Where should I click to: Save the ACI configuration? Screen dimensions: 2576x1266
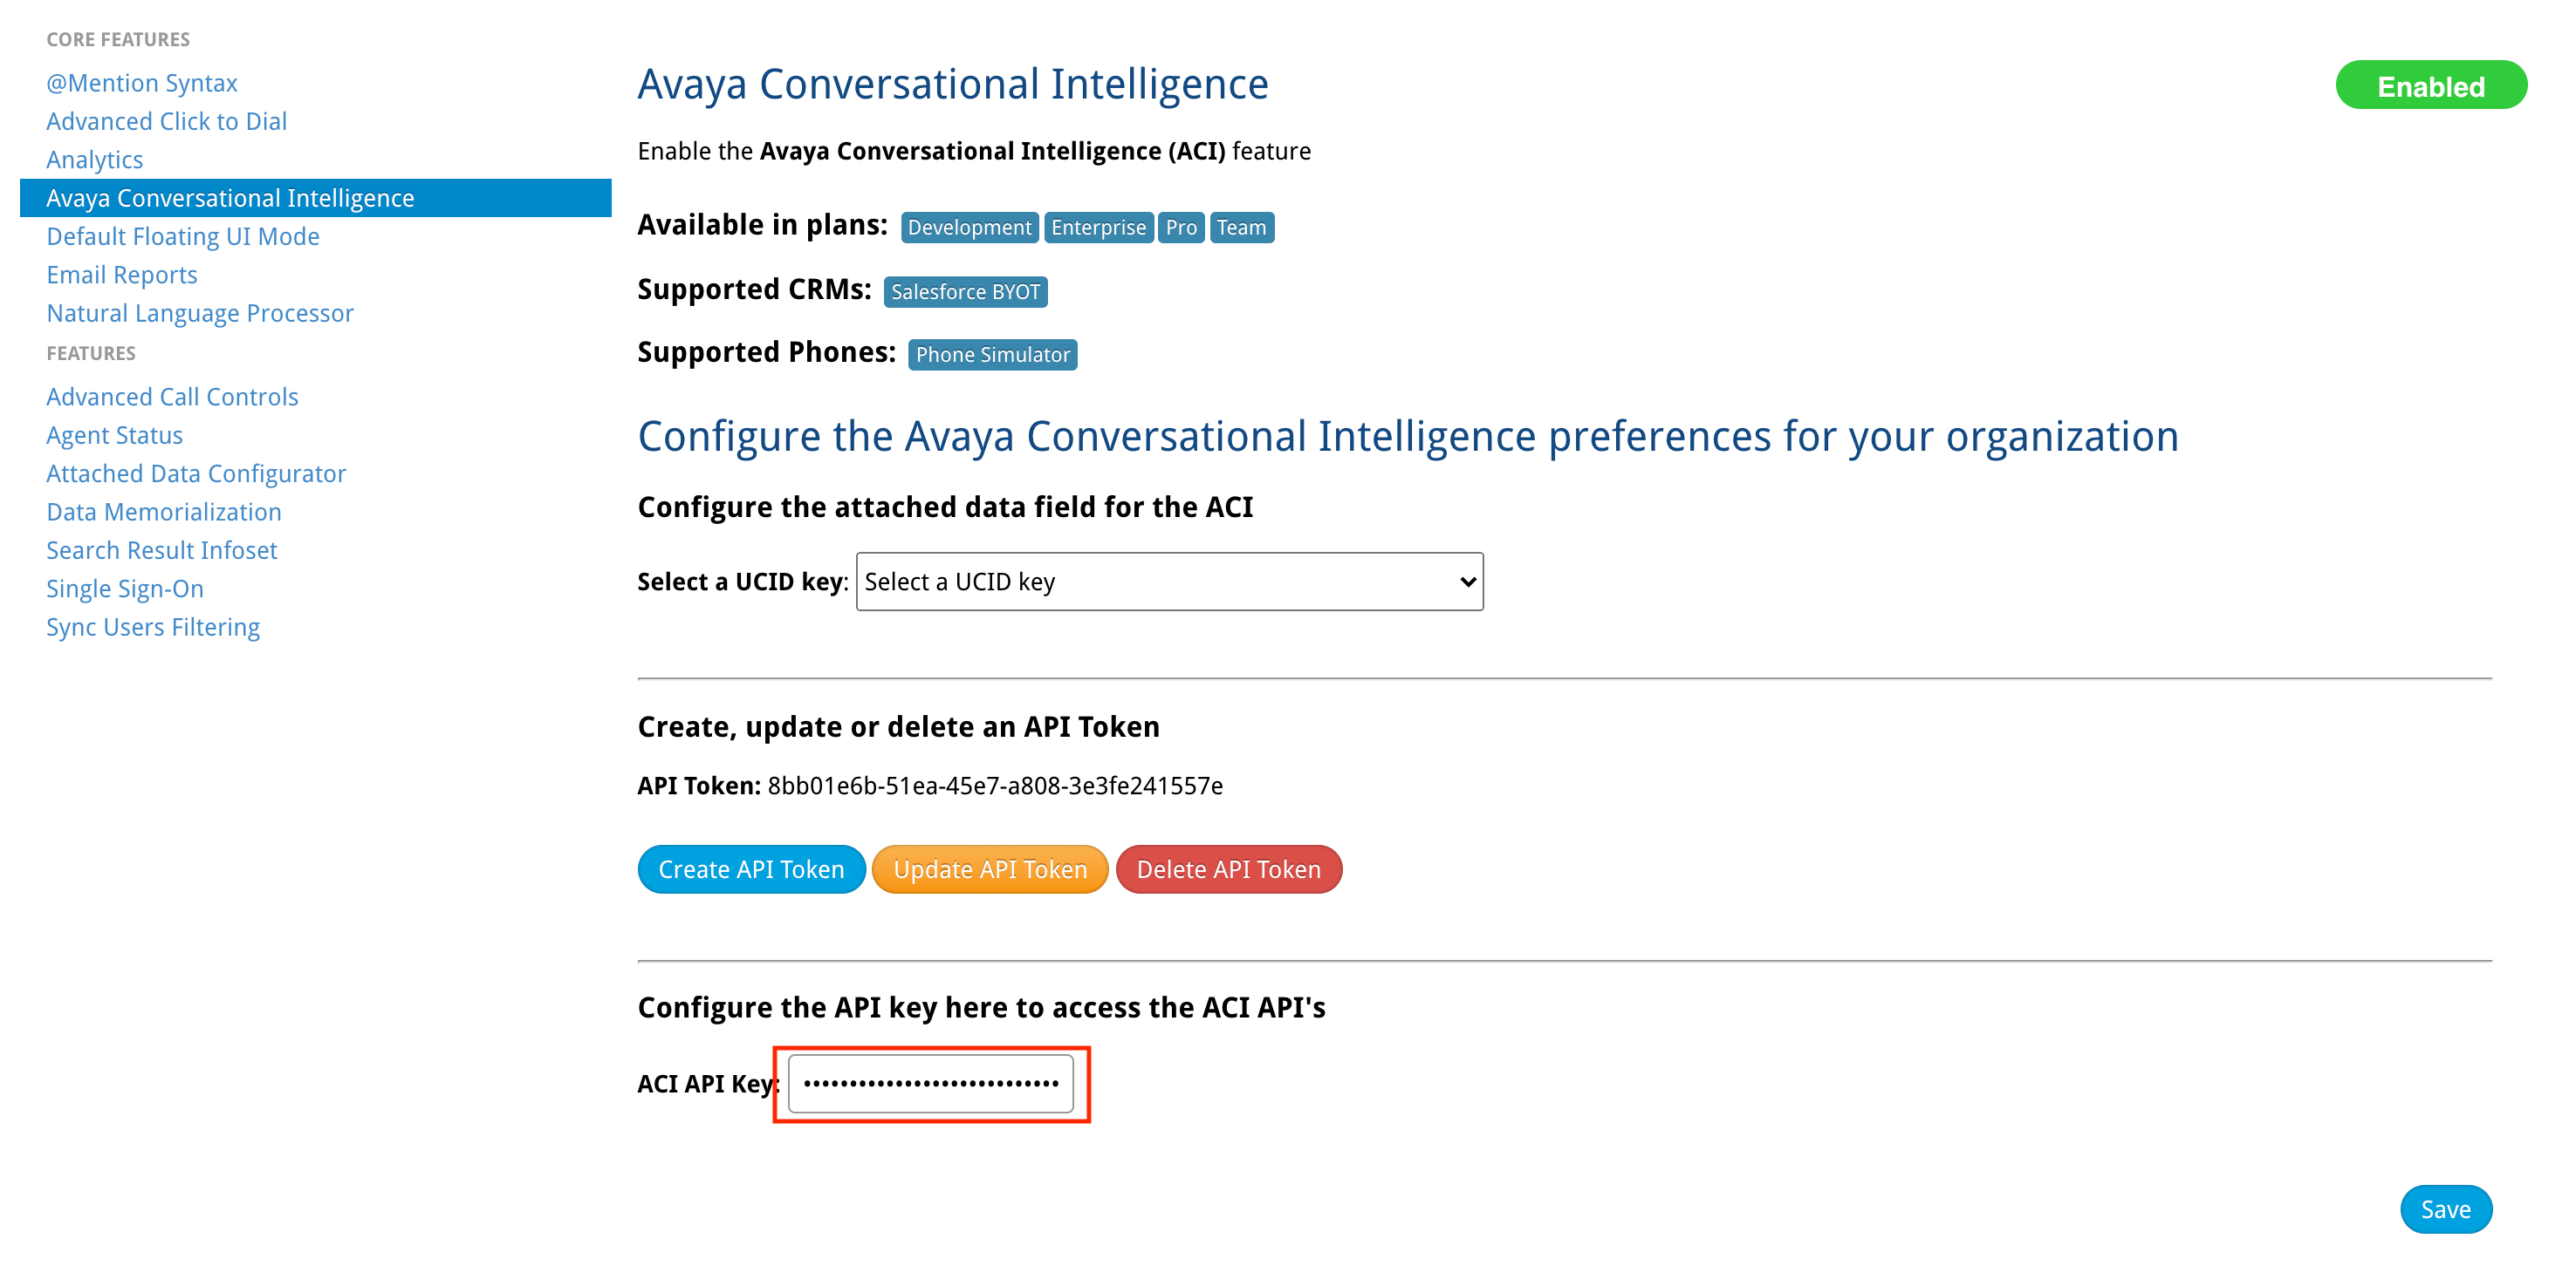tap(2445, 1209)
